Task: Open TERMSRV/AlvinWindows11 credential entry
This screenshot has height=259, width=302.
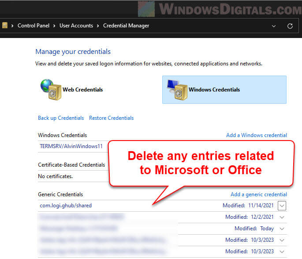Action: 71,146
